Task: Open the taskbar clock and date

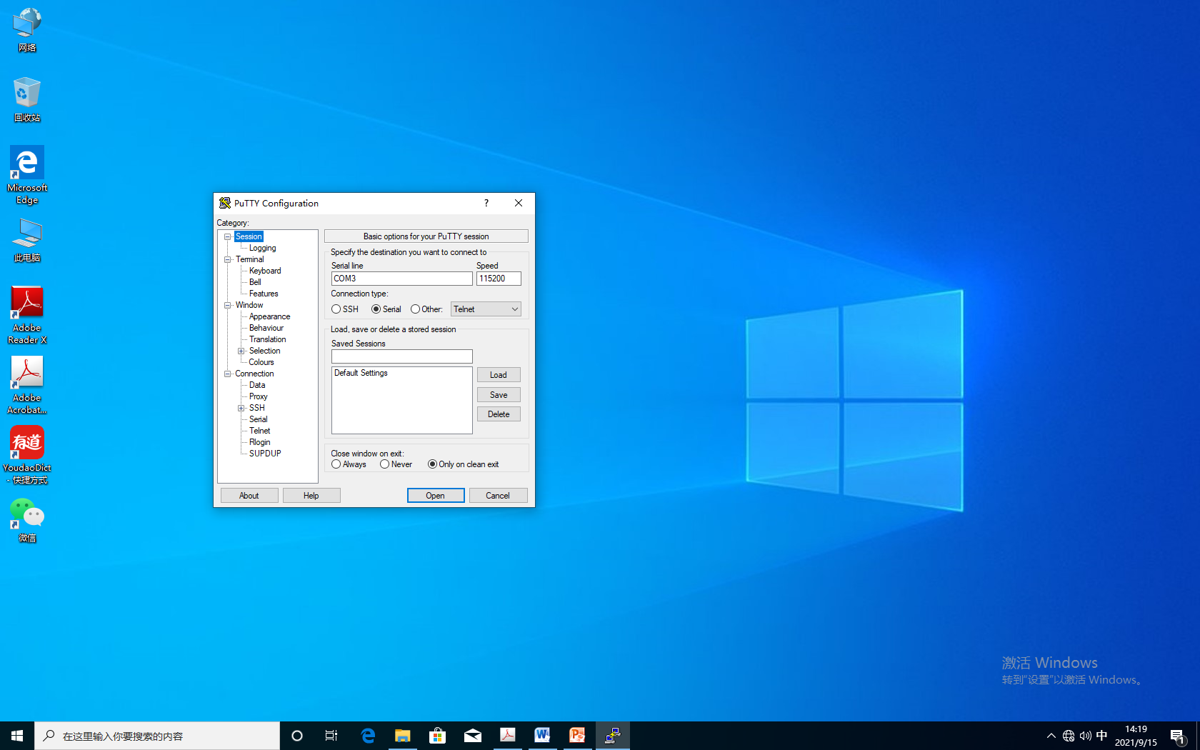Action: pyautogui.click(x=1136, y=736)
